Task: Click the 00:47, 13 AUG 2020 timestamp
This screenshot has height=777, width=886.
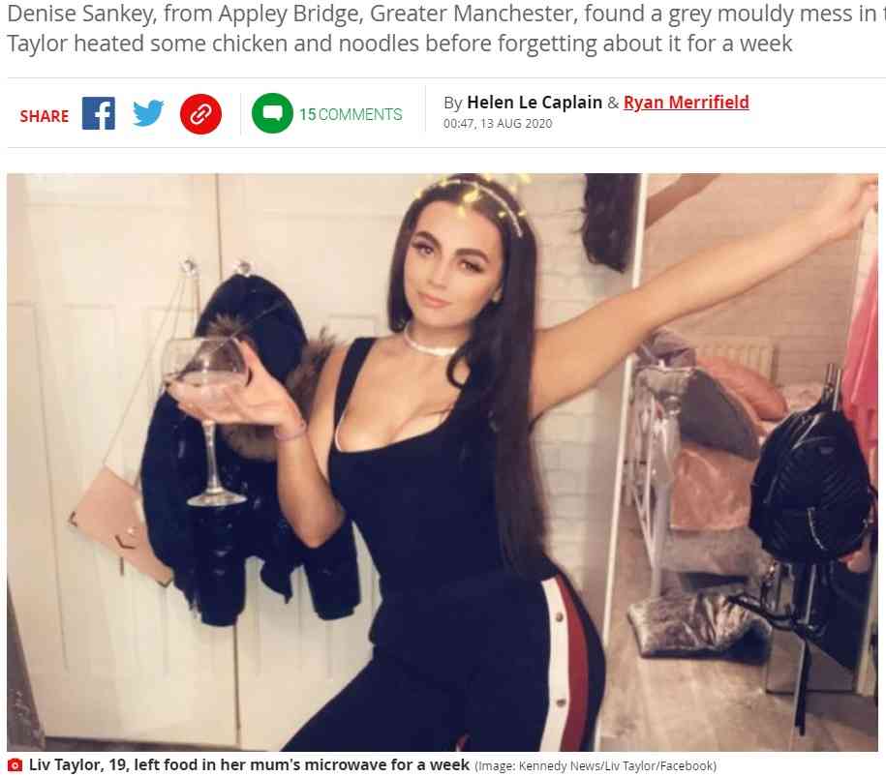Action: tap(498, 124)
